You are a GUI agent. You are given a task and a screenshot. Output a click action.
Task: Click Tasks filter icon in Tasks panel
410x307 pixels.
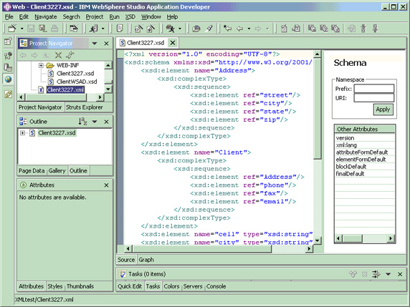376,274
